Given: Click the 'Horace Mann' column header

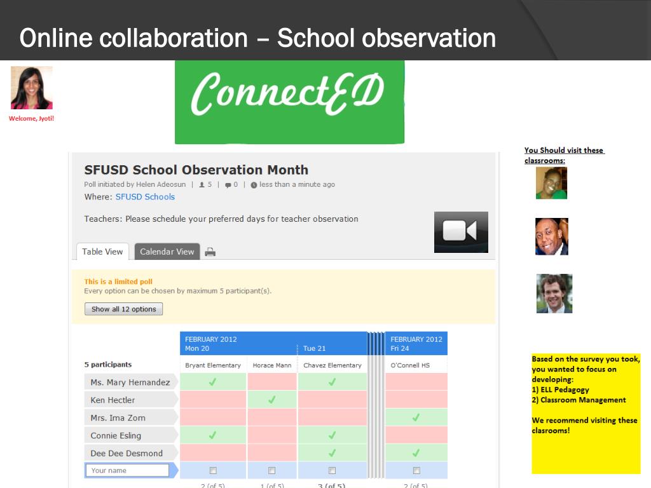Looking at the screenshot, I should (272, 365).
